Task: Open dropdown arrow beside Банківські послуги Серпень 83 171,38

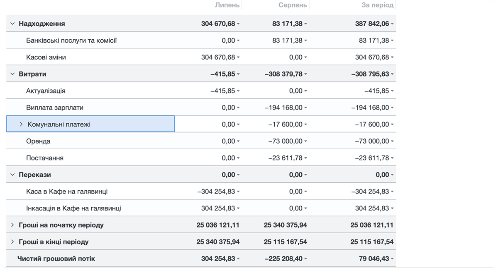Action: coord(306,41)
